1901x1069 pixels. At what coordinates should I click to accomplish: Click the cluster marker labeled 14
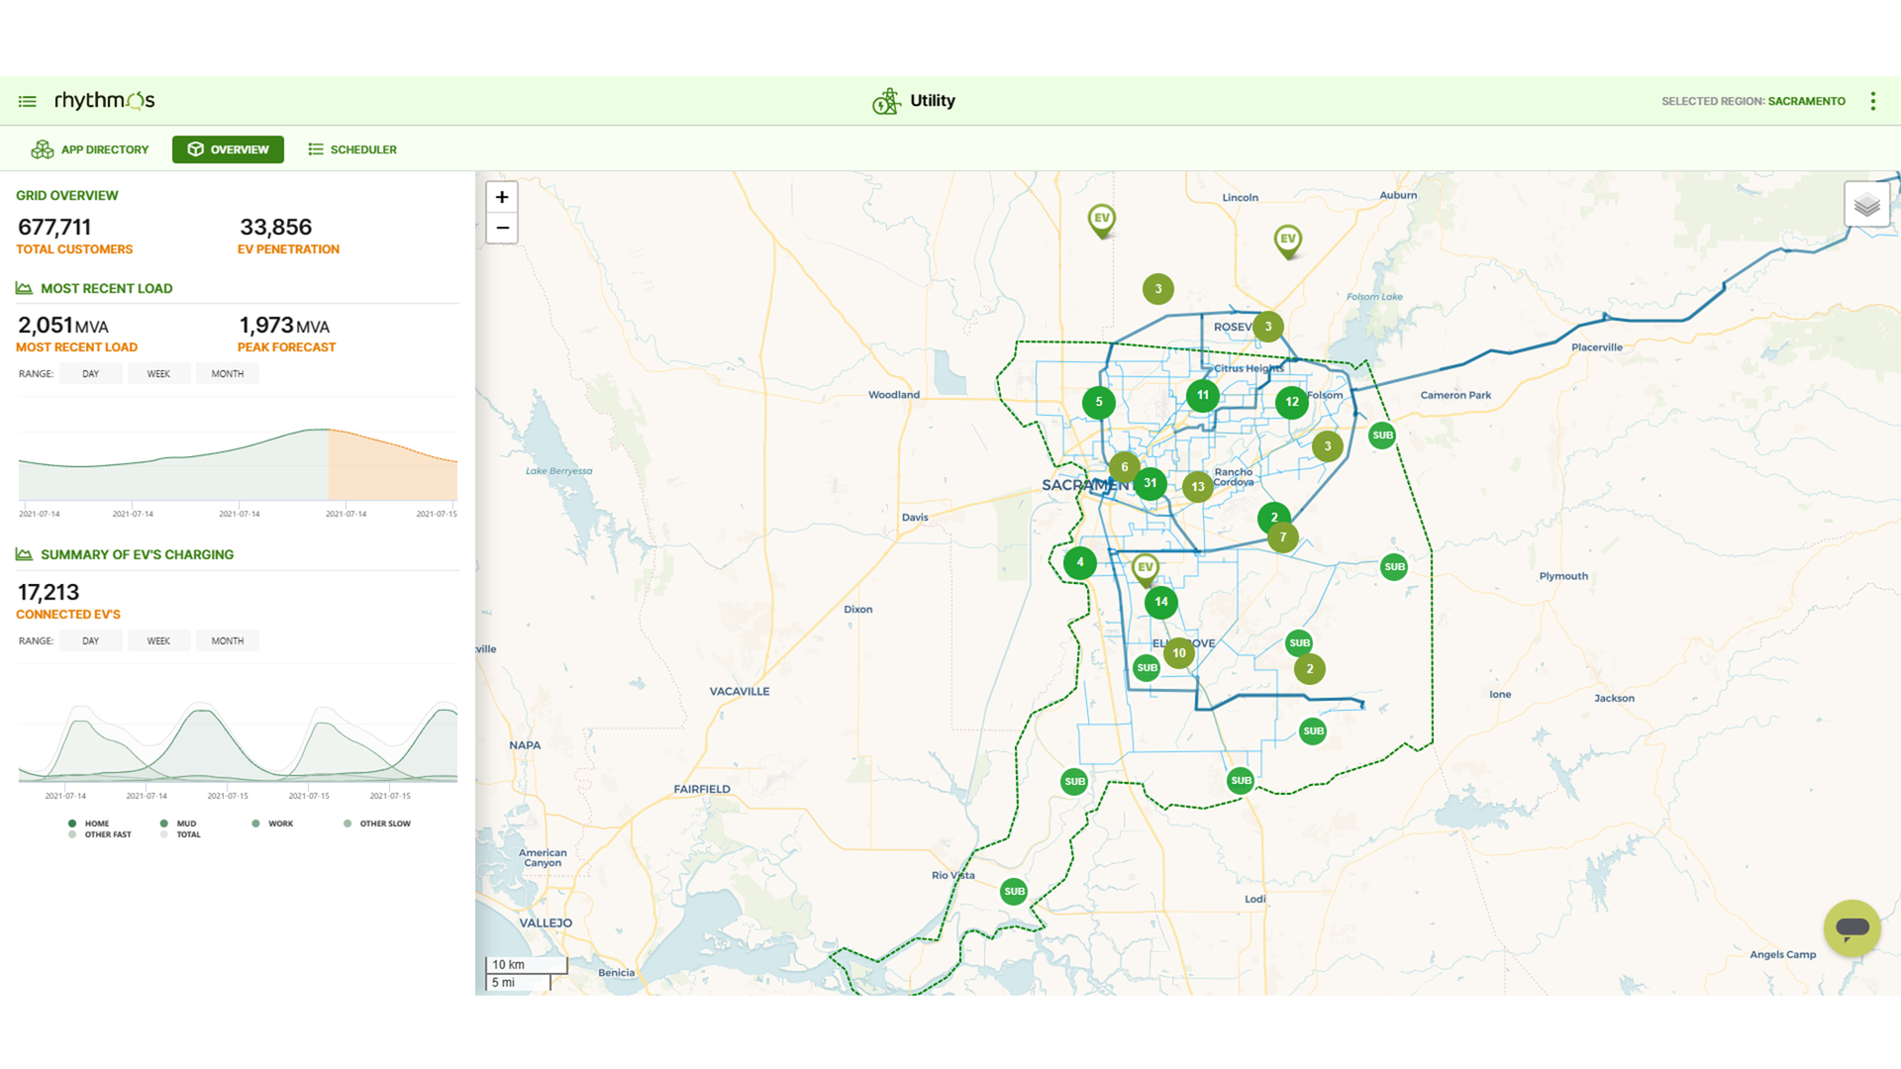pos(1160,602)
